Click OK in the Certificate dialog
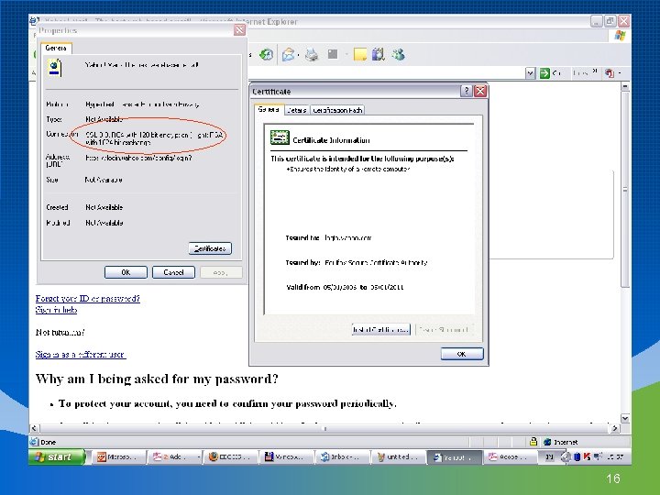The image size is (660, 495). click(x=462, y=354)
